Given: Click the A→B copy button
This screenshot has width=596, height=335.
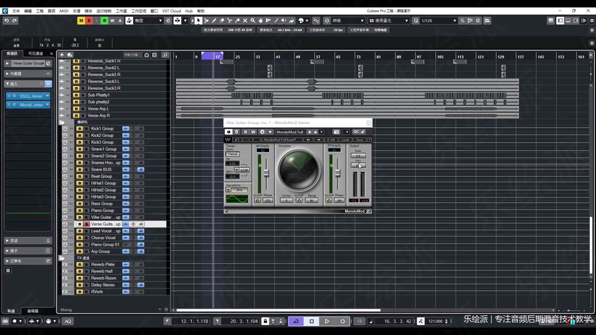Looking at the screenshot, I should pos(331,140).
